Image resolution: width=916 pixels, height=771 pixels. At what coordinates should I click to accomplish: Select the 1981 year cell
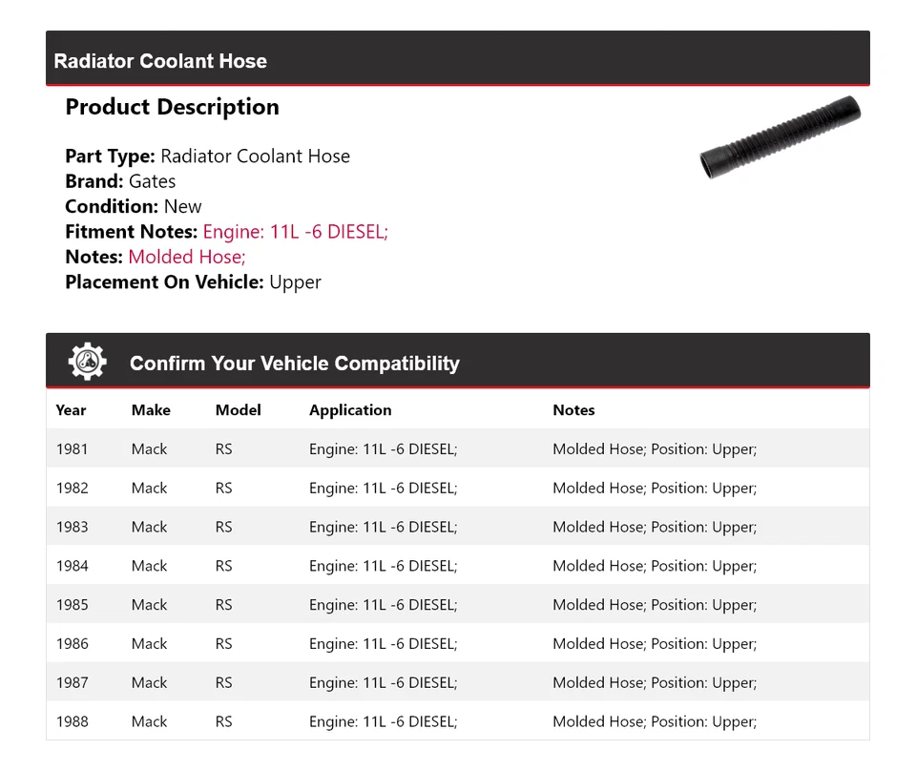tap(72, 449)
